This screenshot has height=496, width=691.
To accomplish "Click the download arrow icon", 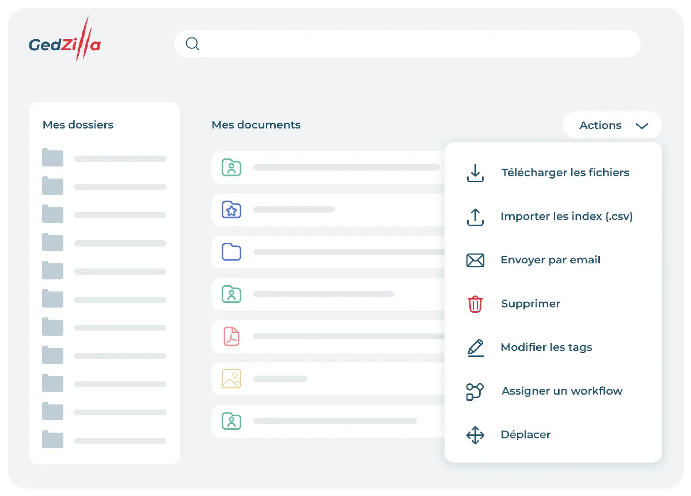I will (475, 173).
